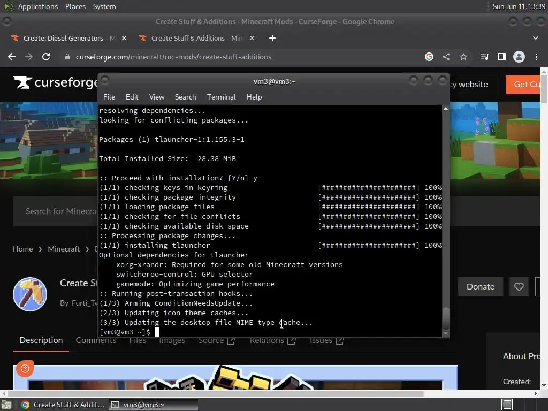This screenshot has height=411, width=548.
Task: Close the Create Stuff & Additions tab
Action: (252, 38)
